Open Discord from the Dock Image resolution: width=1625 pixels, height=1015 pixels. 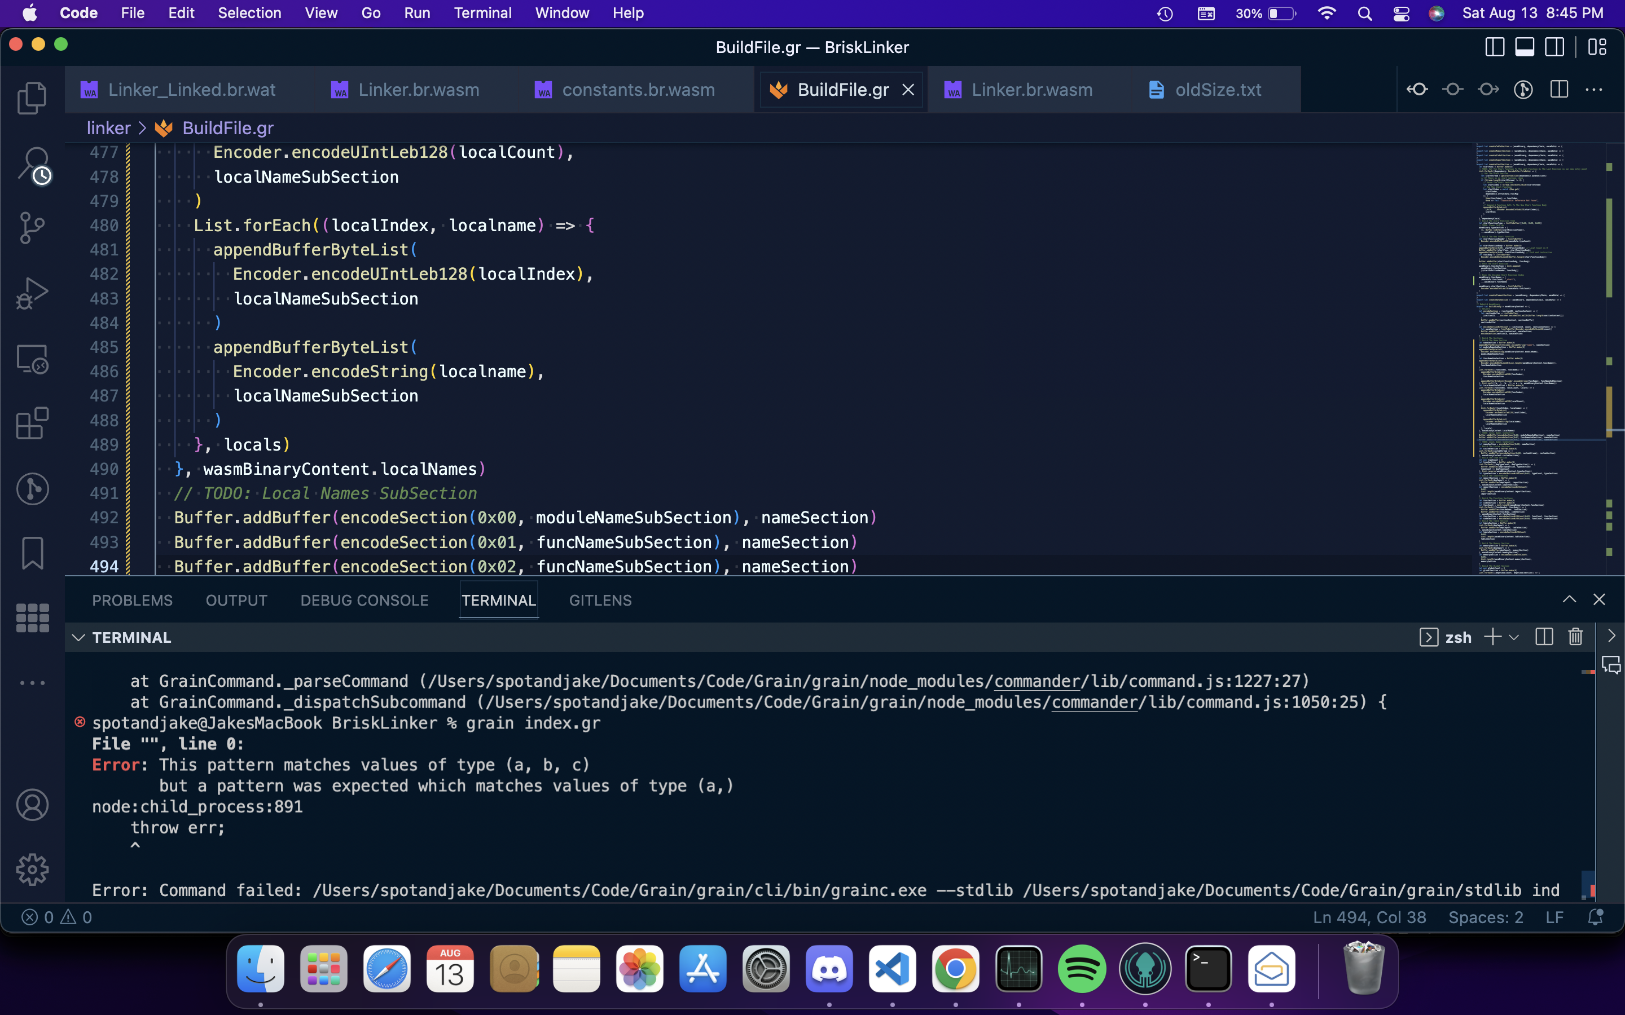click(x=829, y=969)
